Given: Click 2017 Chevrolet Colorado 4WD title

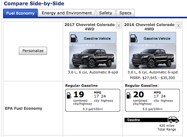Looking at the screenshot, I should pyautogui.click(x=90, y=27).
